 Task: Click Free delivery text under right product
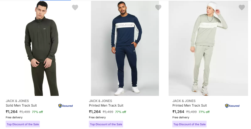click(181, 117)
